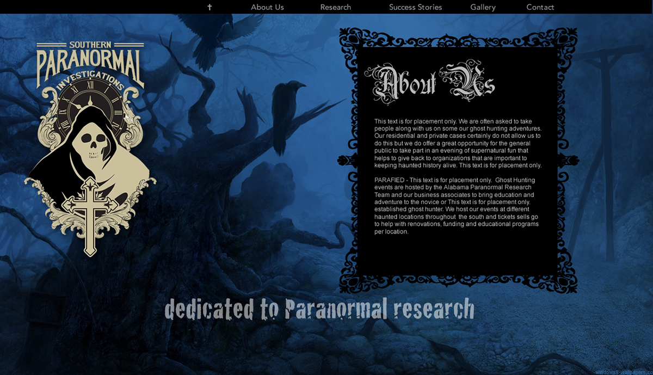Screen dimensions: 653x375
Task: Switch to the Research section
Action: tap(335, 7)
